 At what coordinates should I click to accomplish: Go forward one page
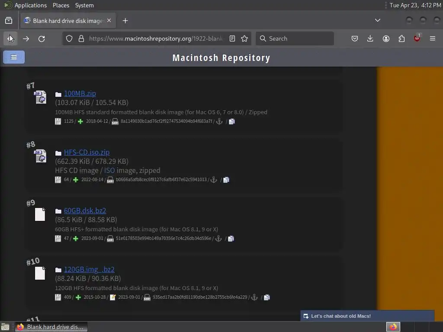pos(26,38)
